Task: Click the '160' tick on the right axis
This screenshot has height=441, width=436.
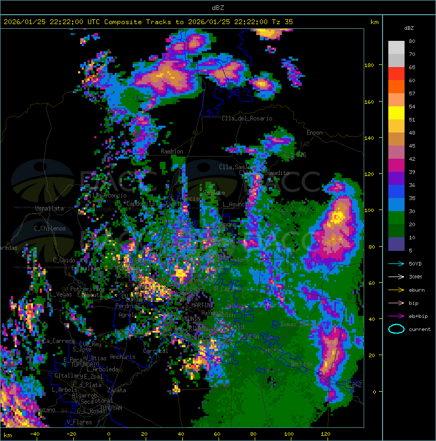Action: [369, 102]
